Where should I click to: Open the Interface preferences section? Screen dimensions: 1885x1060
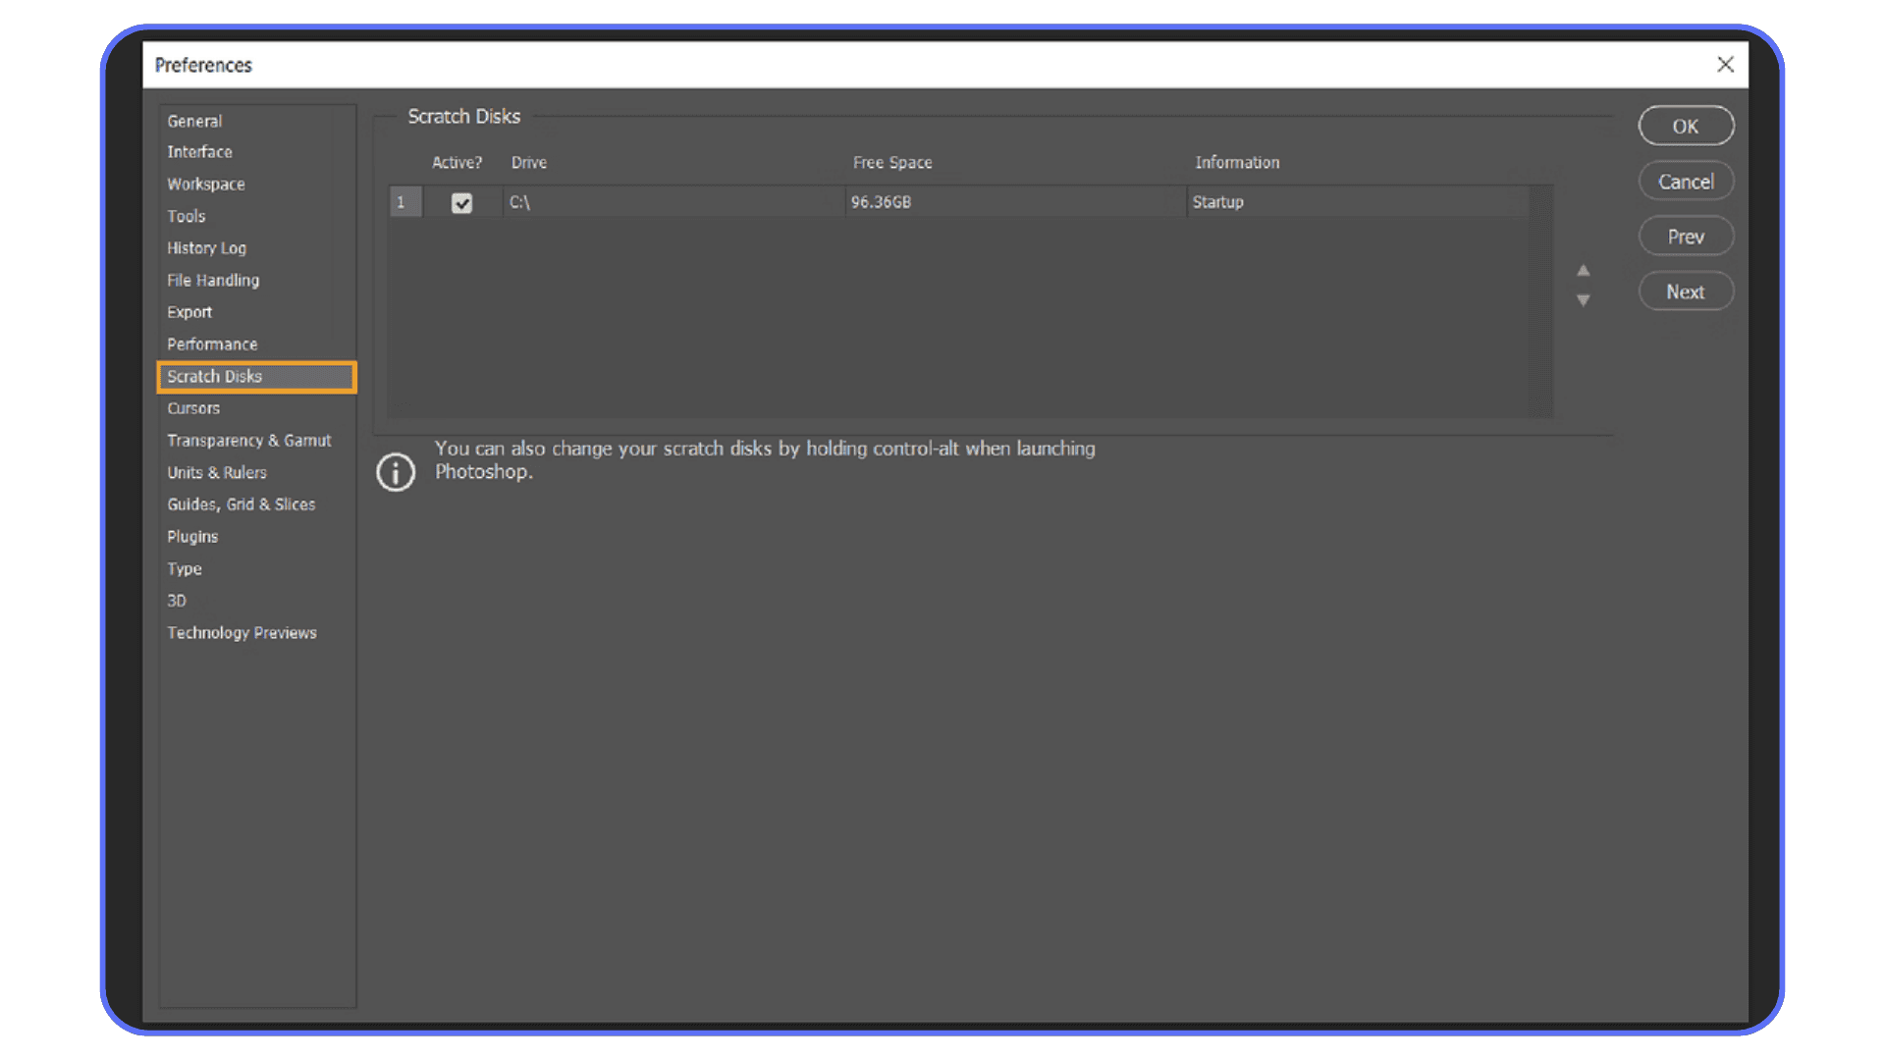coord(199,152)
